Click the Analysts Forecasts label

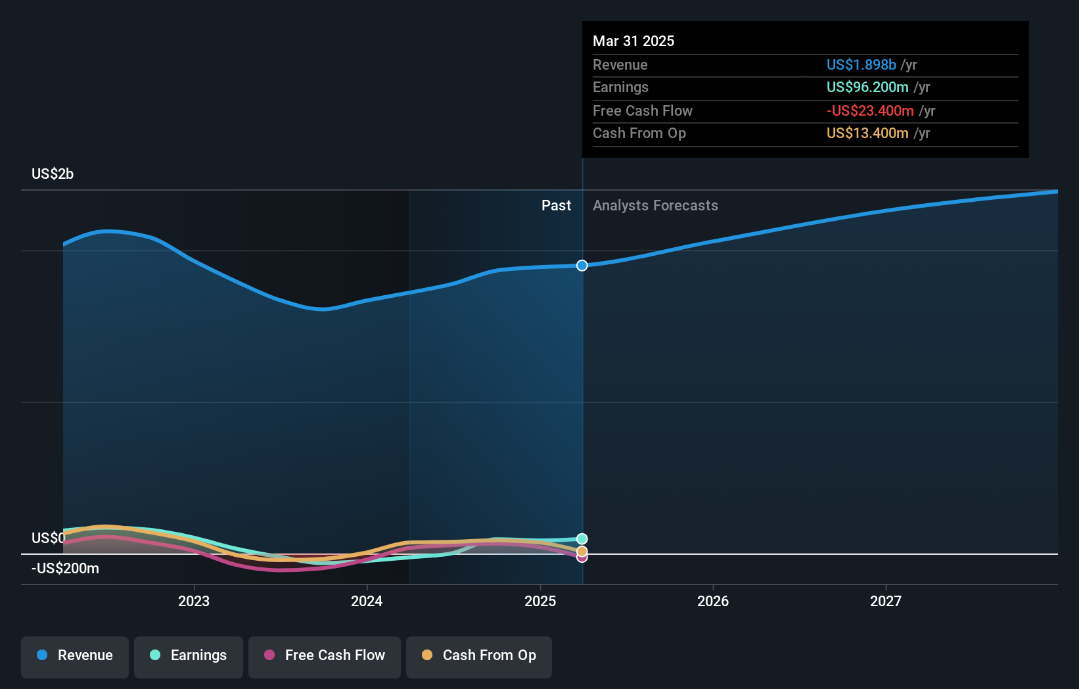pyautogui.click(x=655, y=206)
